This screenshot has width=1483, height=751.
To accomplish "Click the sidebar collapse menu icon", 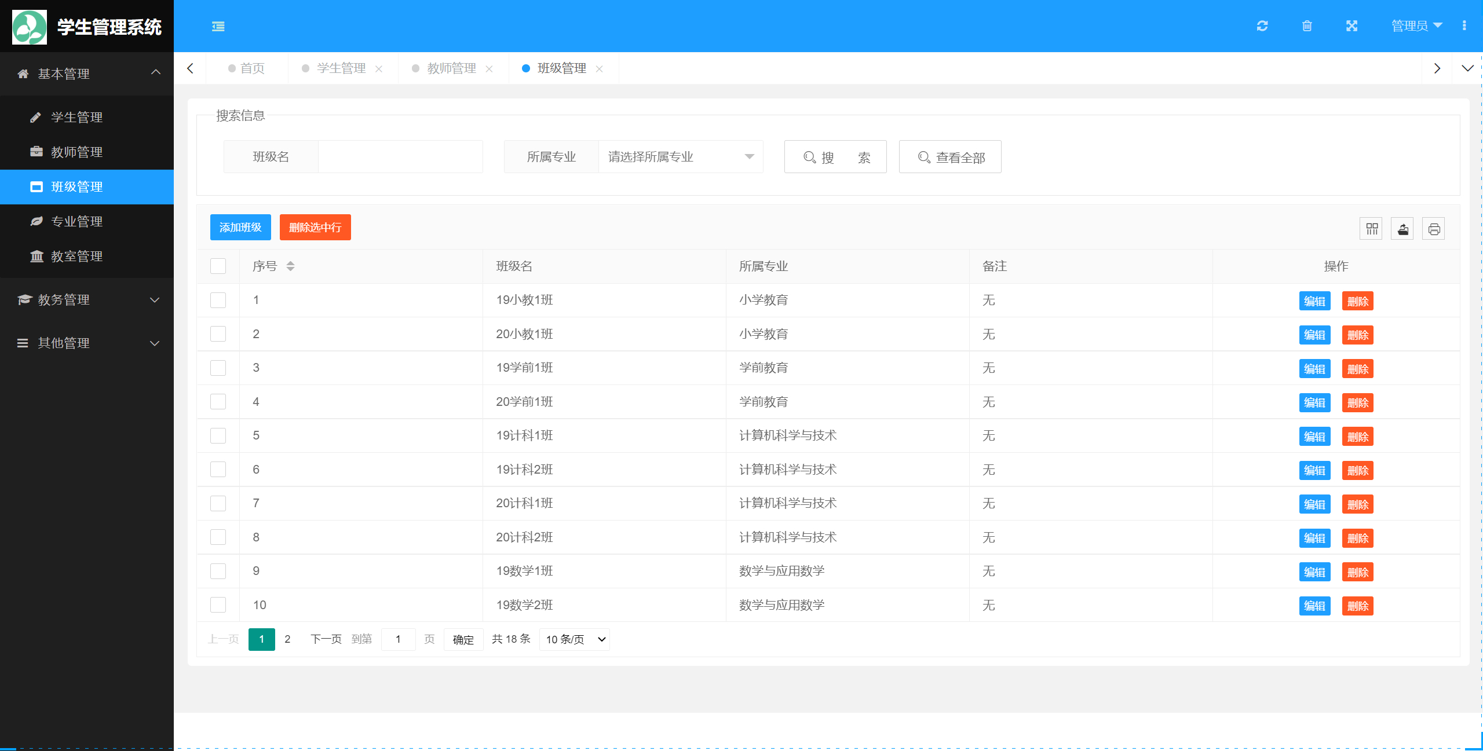I will tap(218, 26).
